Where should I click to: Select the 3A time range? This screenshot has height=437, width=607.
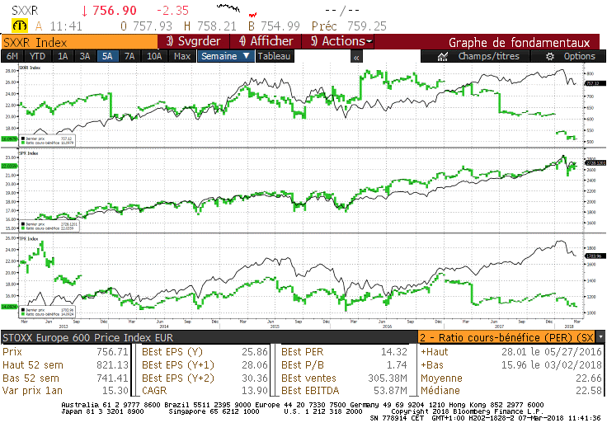coord(85,57)
